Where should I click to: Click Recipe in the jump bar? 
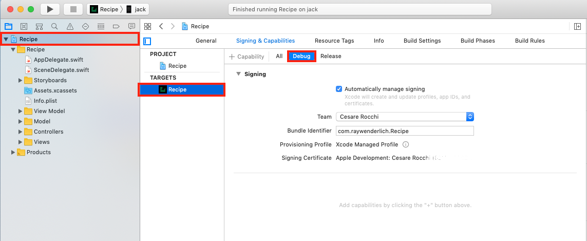200,26
